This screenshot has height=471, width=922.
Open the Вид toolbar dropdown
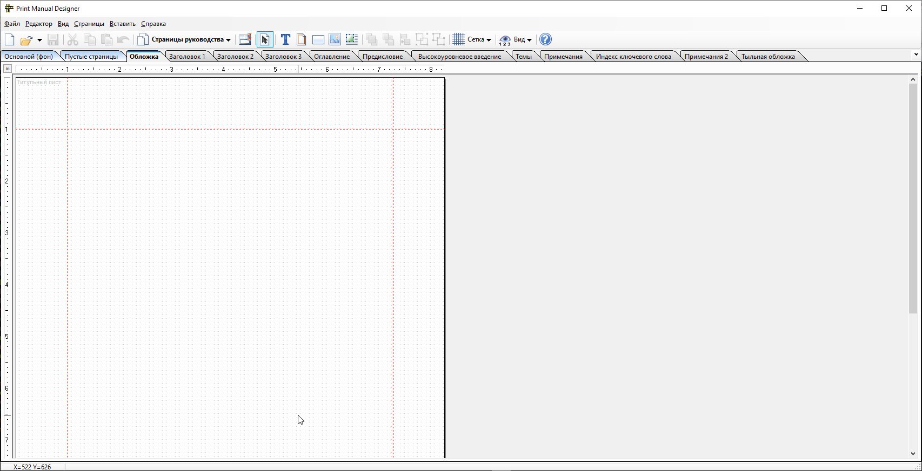pyautogui.click(x=523, y=39)
